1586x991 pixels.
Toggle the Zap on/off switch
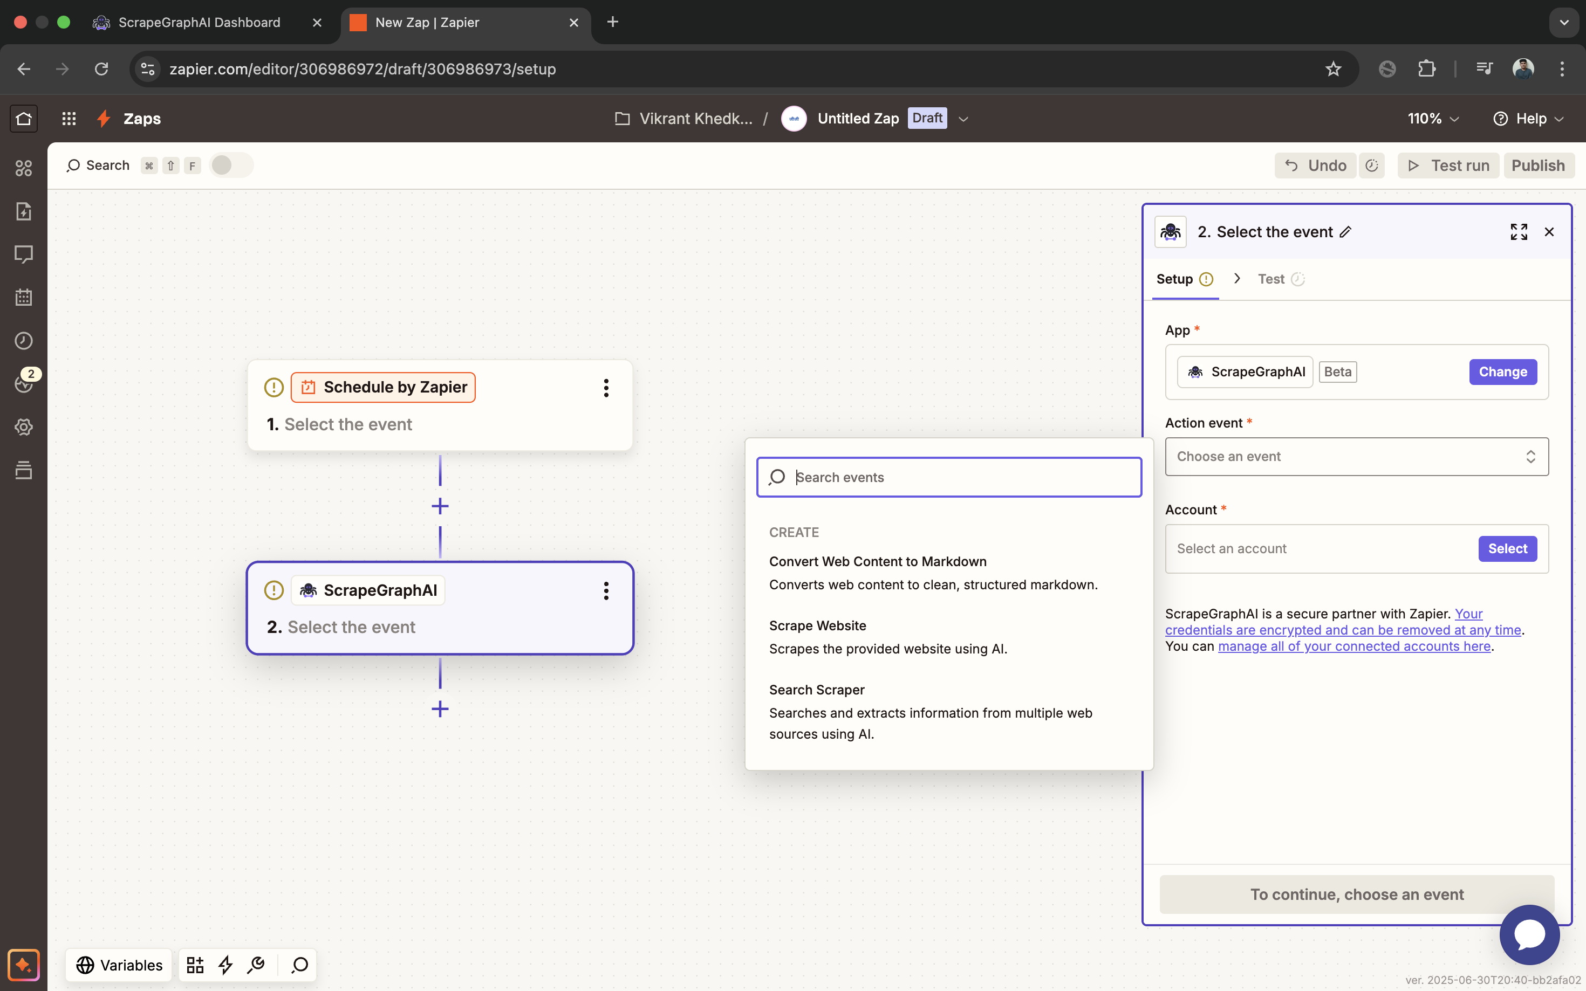pyautogui.click(x=231, y=165)
